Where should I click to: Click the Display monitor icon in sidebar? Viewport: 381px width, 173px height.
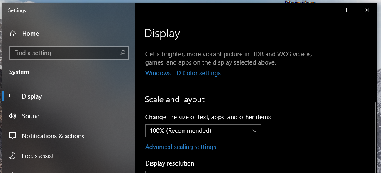tap(12, 96)
